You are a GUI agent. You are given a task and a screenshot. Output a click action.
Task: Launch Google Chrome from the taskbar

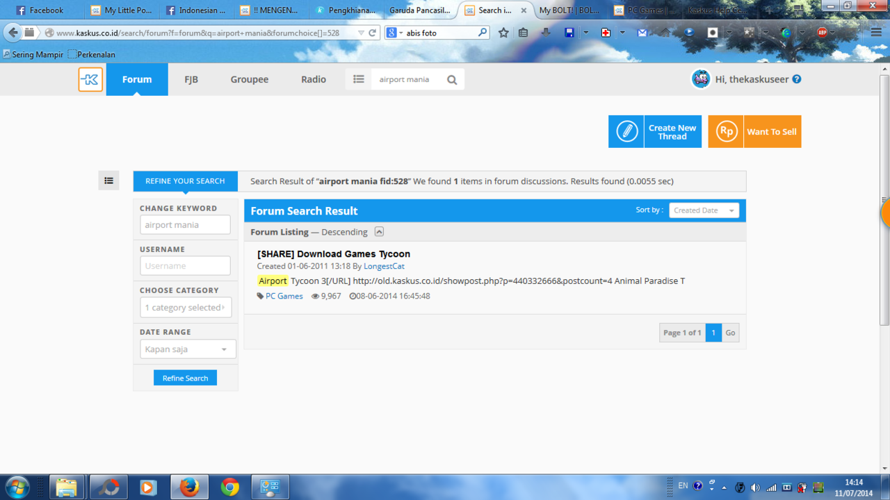point(229,486)
